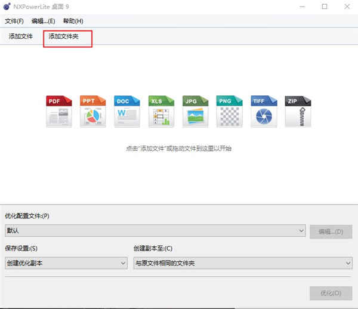The image size is (358, 309).
Task: Open the 文件(F) menu
Action: [14, 21]
